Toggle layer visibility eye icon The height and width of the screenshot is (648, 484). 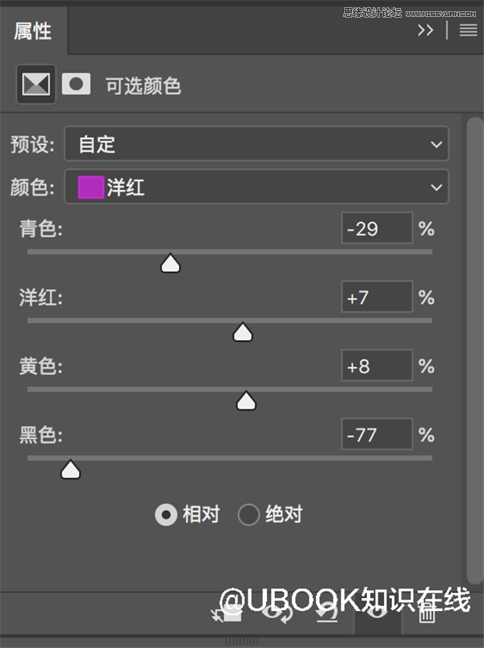point(376,615)
